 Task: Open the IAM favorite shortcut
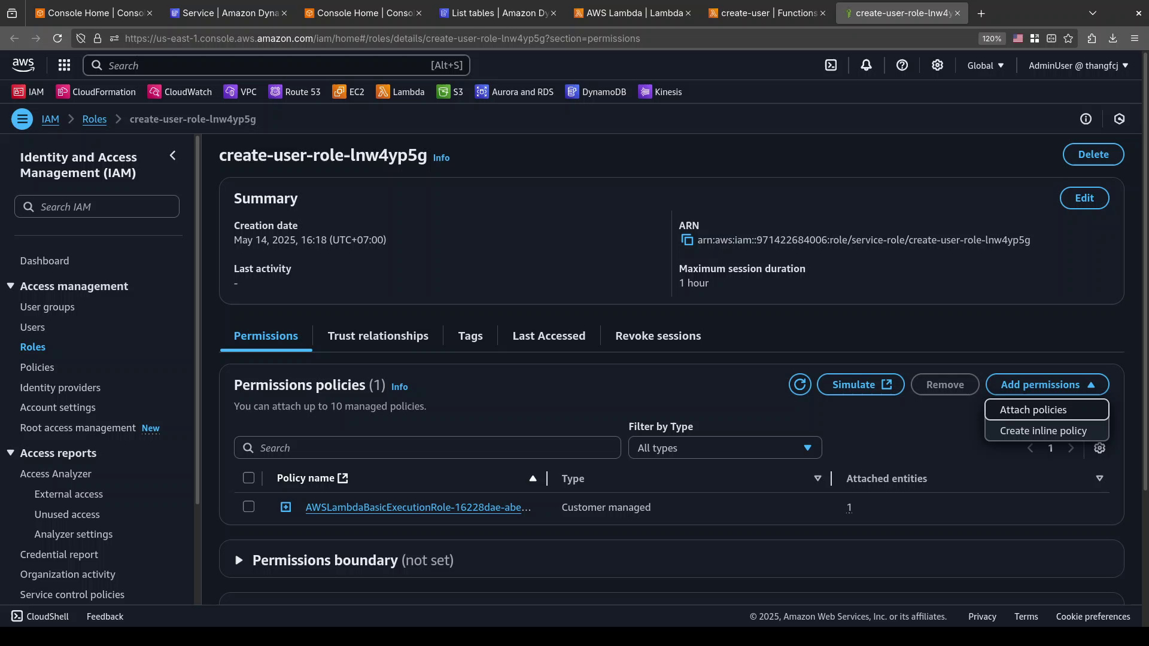28,92
